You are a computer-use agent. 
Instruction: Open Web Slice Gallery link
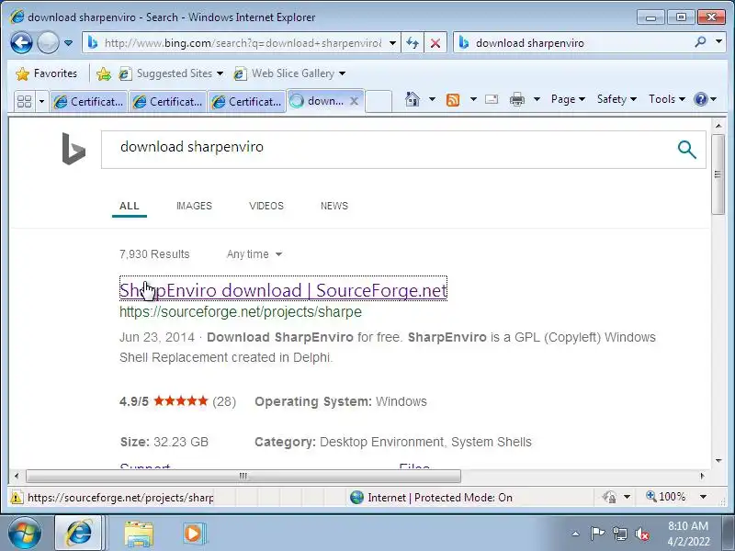pyautogui.click(x=289, y=73)
